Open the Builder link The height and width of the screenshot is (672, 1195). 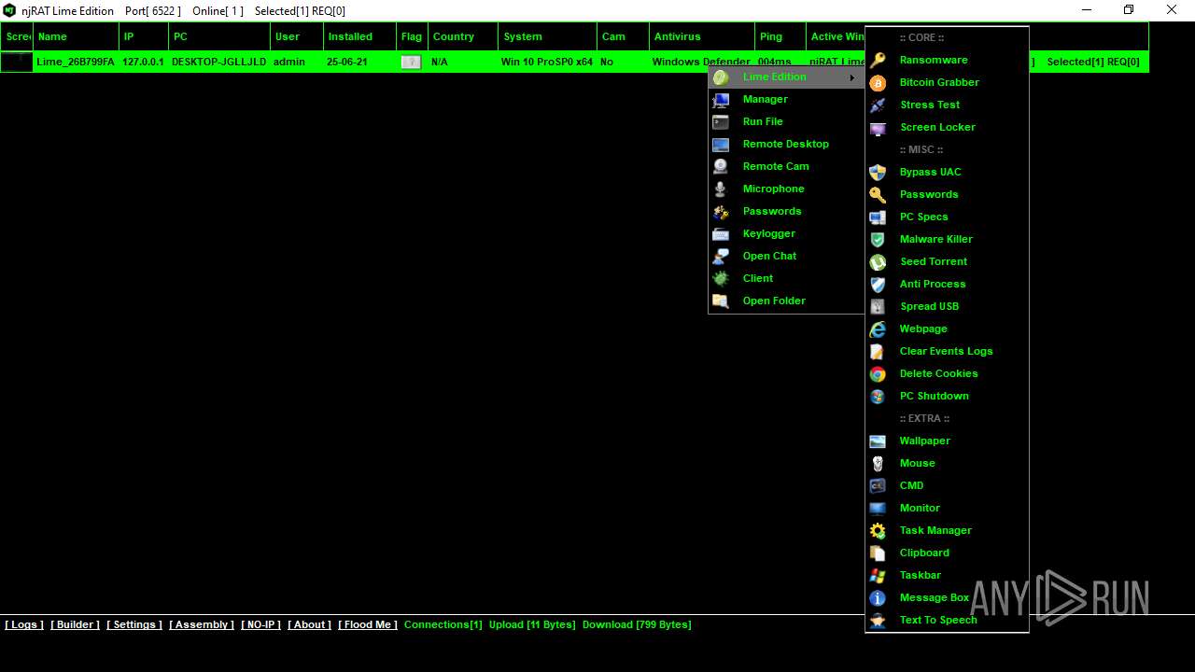pyautogui.click(x=75, y=624)
